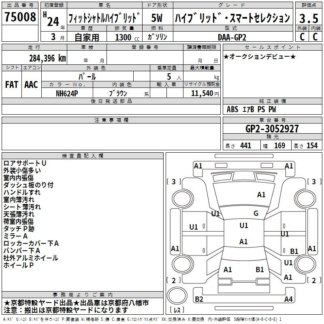Click inspector note 社外アルミホイール

point(31,258)
